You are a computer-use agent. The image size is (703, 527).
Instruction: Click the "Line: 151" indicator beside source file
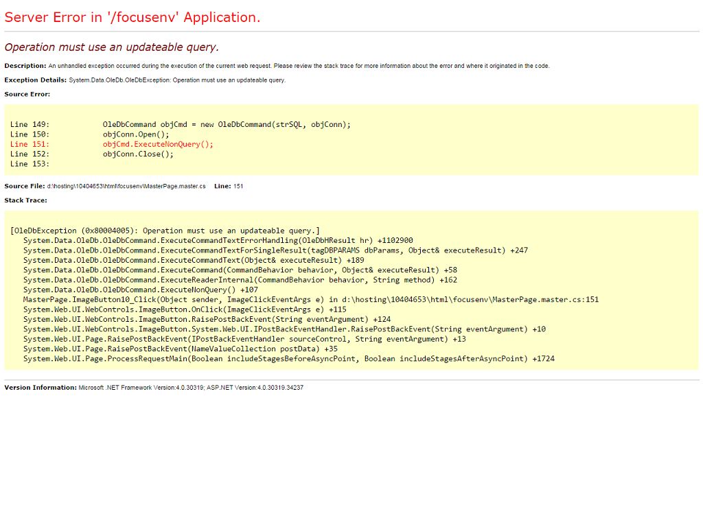(x=229, y=186)
